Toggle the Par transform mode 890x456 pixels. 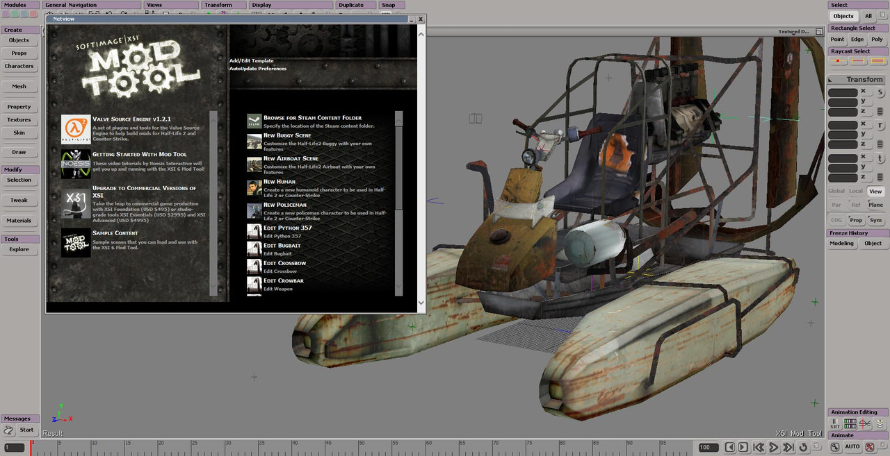click(836, 205)
